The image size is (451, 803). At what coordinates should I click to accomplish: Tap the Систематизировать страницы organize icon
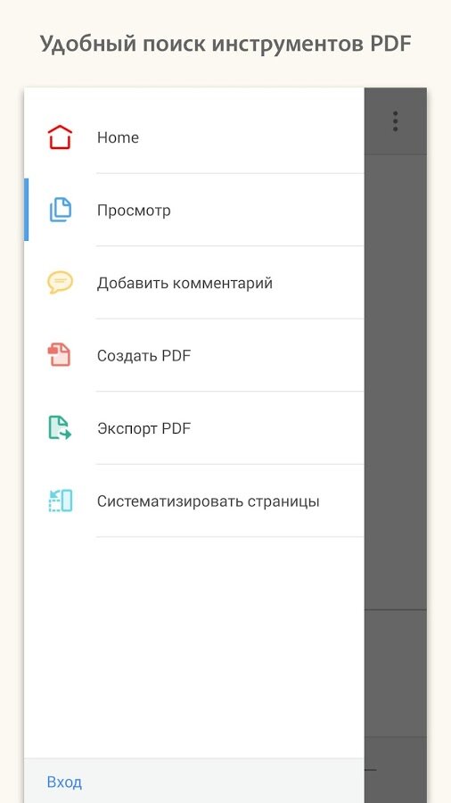[x=61, y=501]
